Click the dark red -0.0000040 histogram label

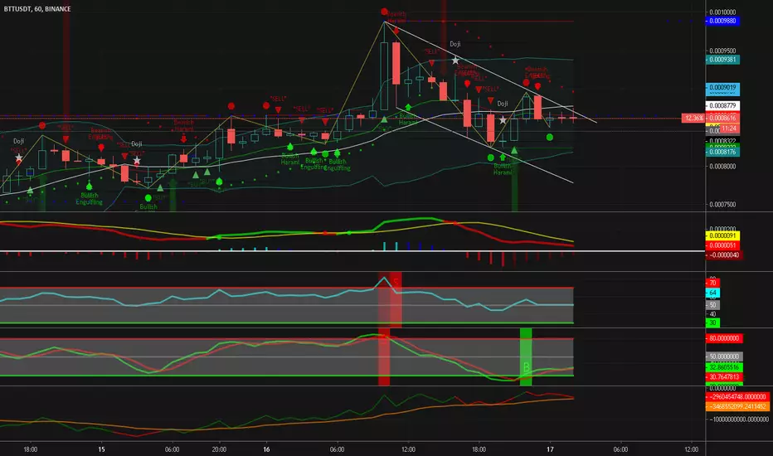[724, 255]
